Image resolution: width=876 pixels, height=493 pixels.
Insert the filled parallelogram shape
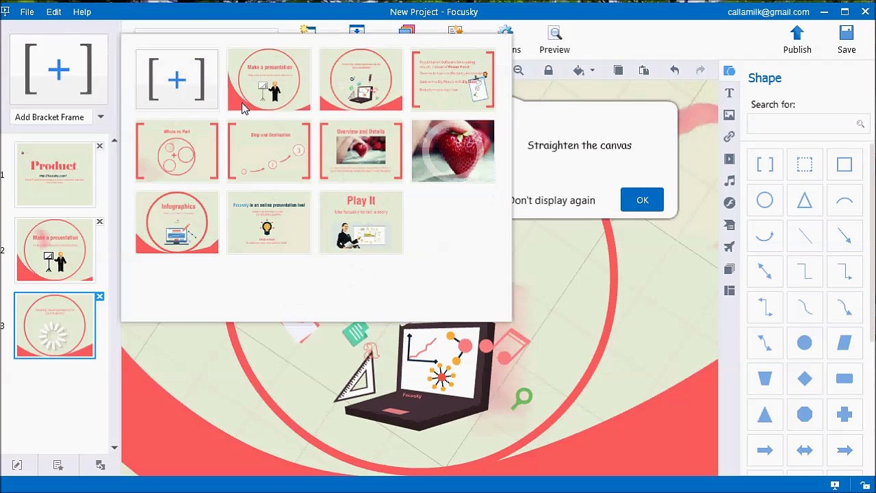pyautogui.click(x=845, y=343)
